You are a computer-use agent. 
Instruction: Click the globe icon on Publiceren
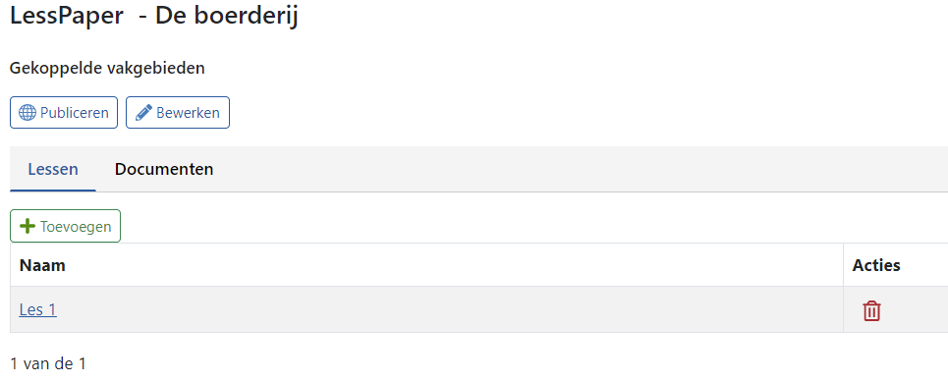coord(28,113)
